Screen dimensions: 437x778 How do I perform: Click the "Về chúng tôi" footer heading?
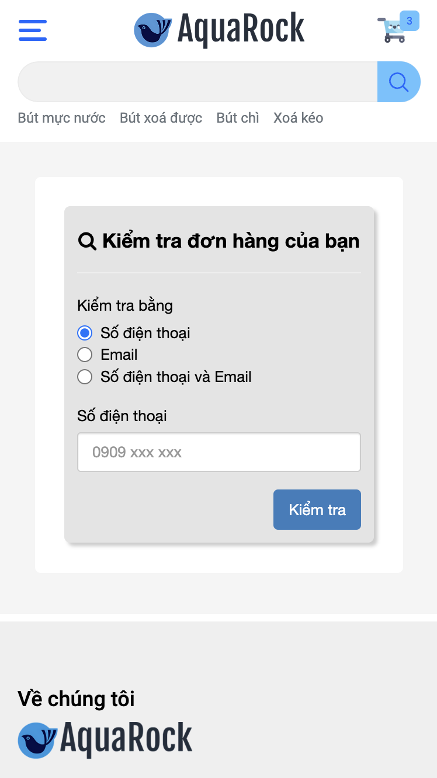tap(76, 699)
